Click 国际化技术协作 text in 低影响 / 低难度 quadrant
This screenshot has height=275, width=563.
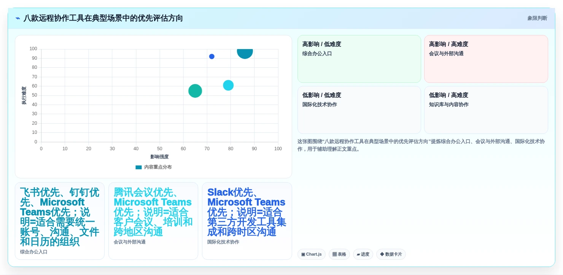[x=320, y=105]
